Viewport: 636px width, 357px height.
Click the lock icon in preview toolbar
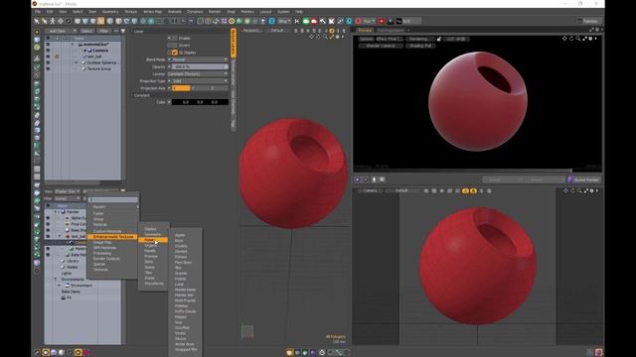[439, 39]
